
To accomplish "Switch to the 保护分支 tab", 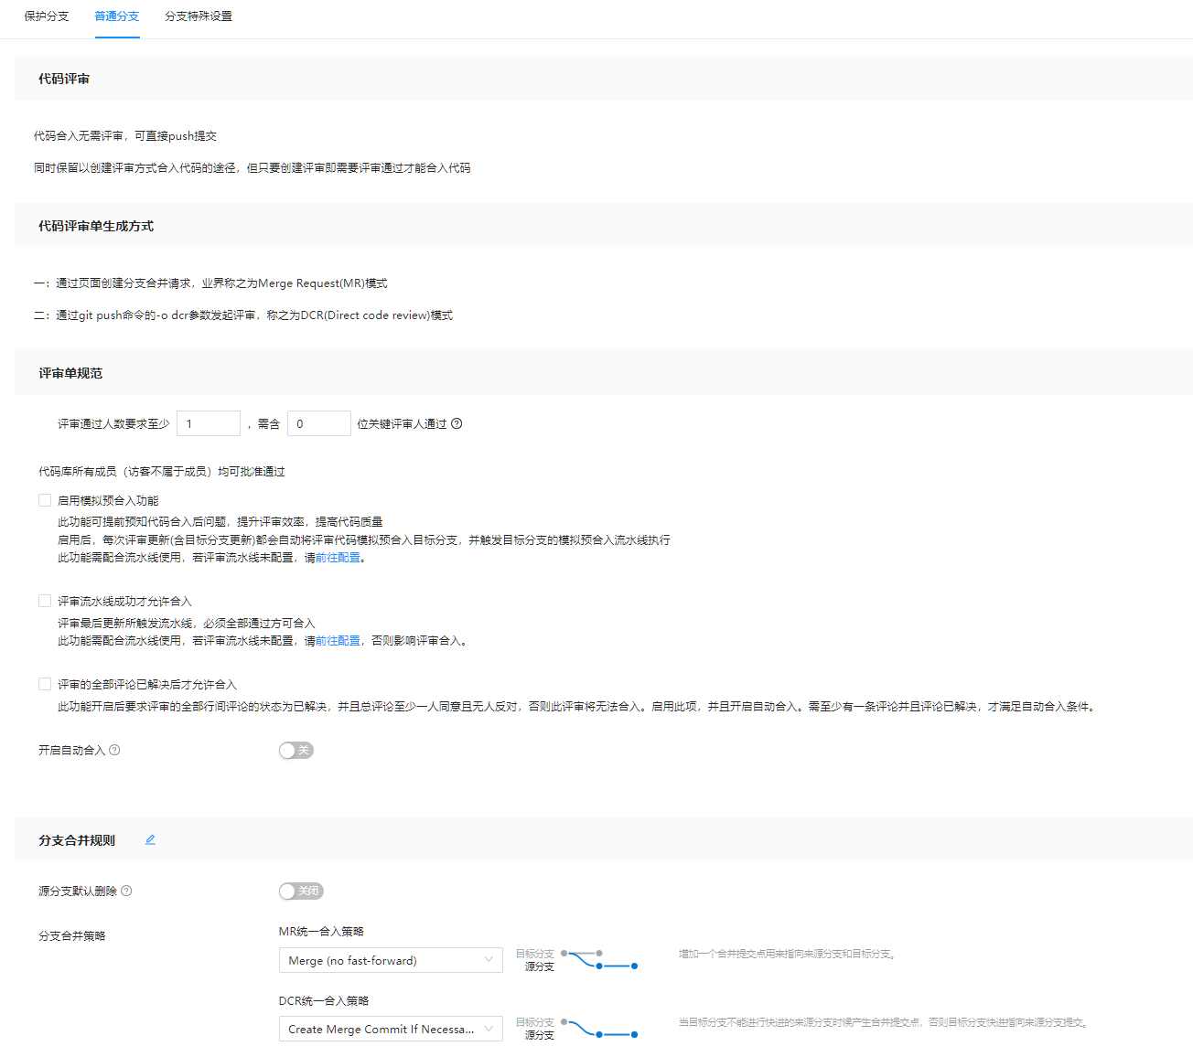I will 47,16.
